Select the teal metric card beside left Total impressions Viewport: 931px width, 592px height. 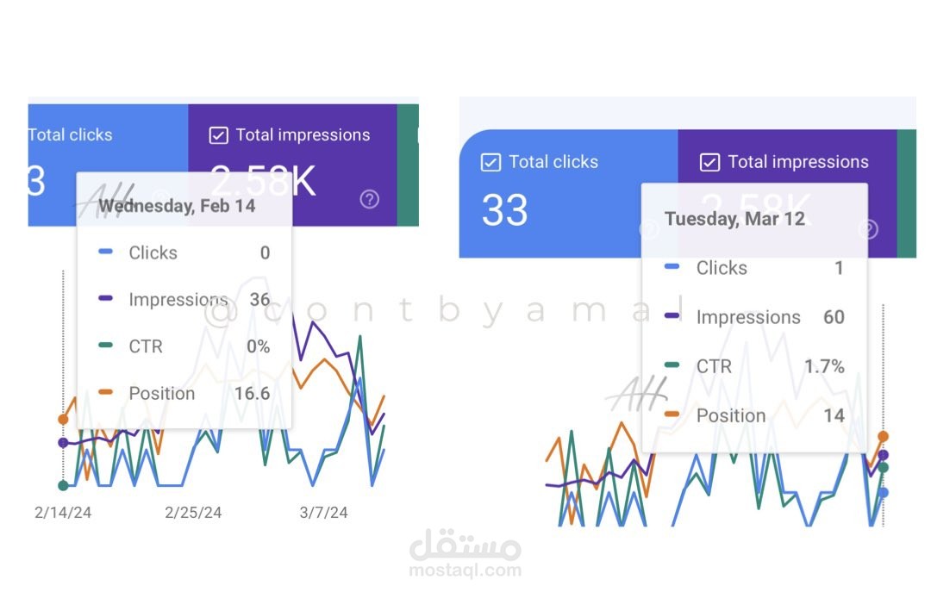click(406, 164)
